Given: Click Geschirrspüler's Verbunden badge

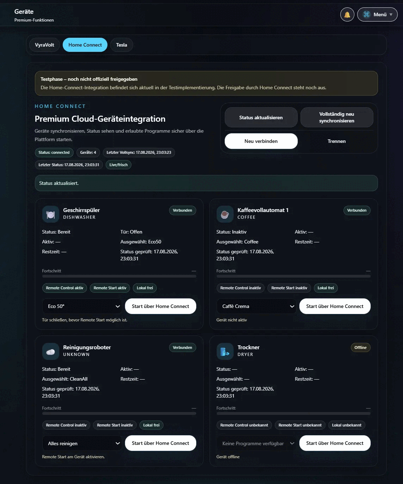Looking at the screenshot, I should pos(182,210).
